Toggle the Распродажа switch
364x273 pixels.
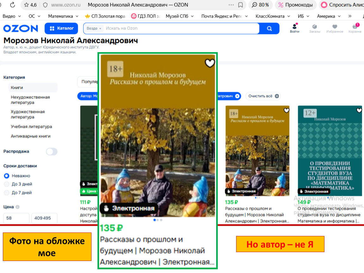click(x=52, y=152)
